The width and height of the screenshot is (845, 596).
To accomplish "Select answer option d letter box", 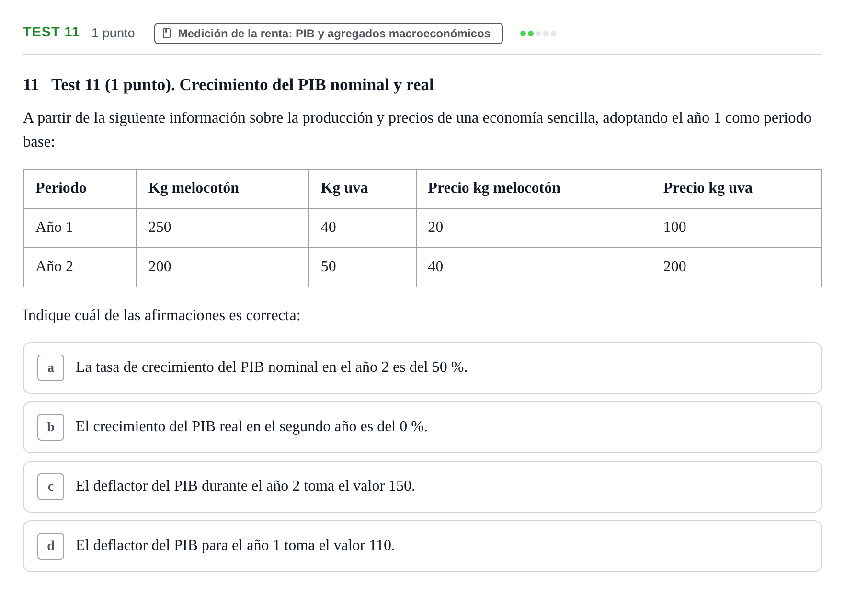I will click(x=51, y=546).
